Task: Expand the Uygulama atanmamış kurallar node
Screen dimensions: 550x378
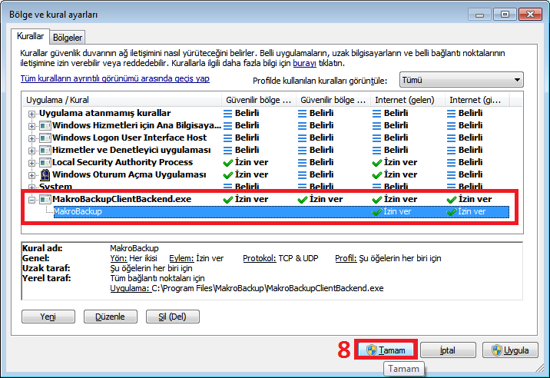Action: pos(31,114)
